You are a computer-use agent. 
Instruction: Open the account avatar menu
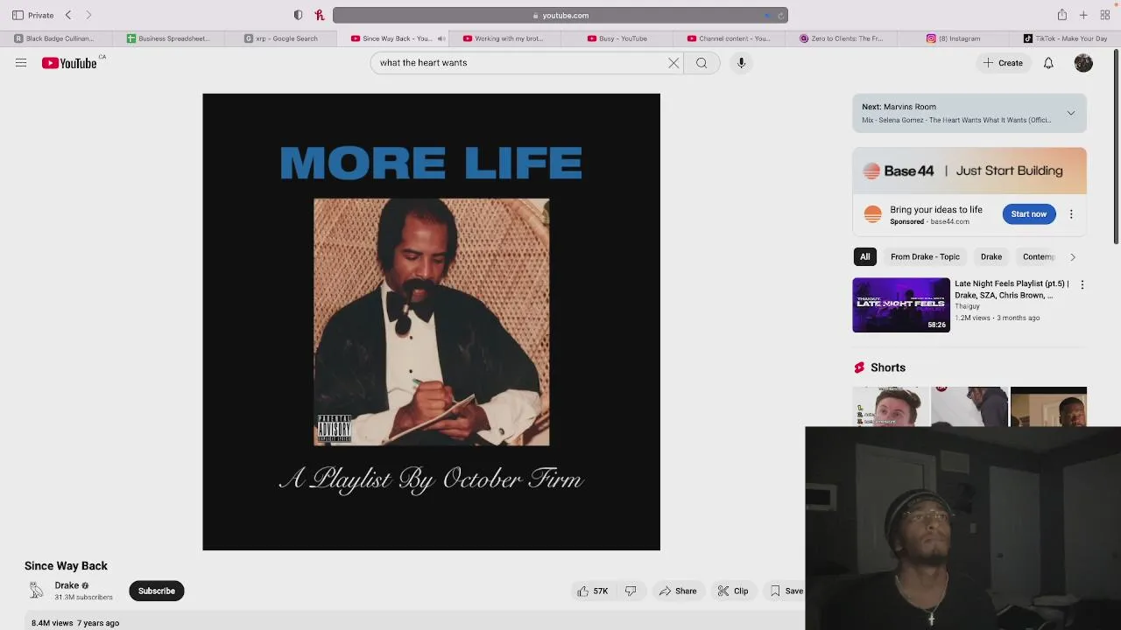coord(1083,63)
